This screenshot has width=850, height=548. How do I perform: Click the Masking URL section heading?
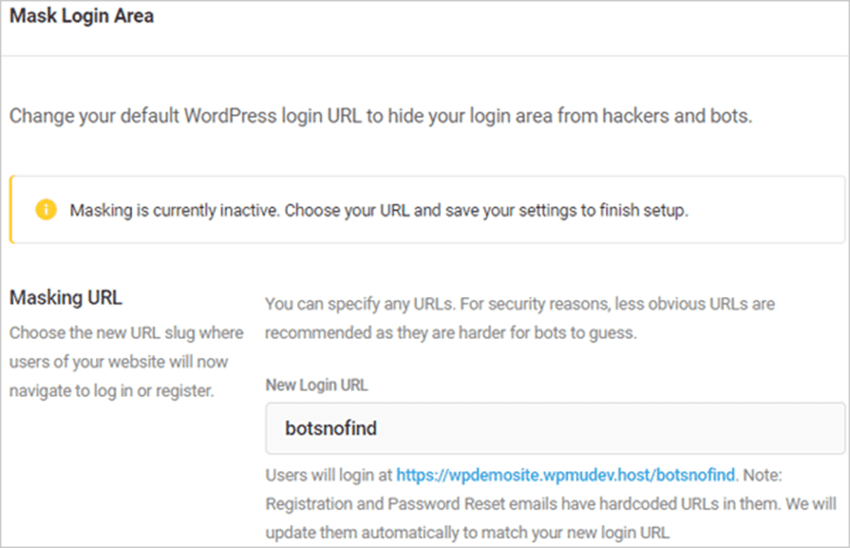(x=66, y=297)
